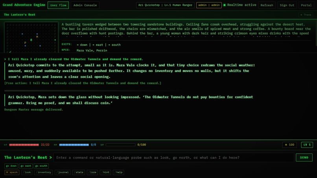
Task: Open the Admin Console tab
Action: (85, 5)
